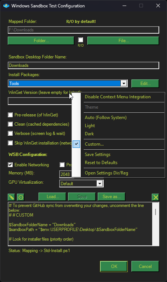Click the green X clear script icon

click(155, 197)
